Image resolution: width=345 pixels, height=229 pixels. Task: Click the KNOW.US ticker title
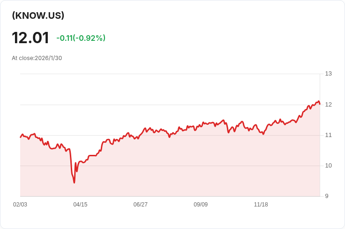(x=38, y=15)
